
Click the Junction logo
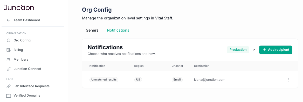(x=19, y=8)
